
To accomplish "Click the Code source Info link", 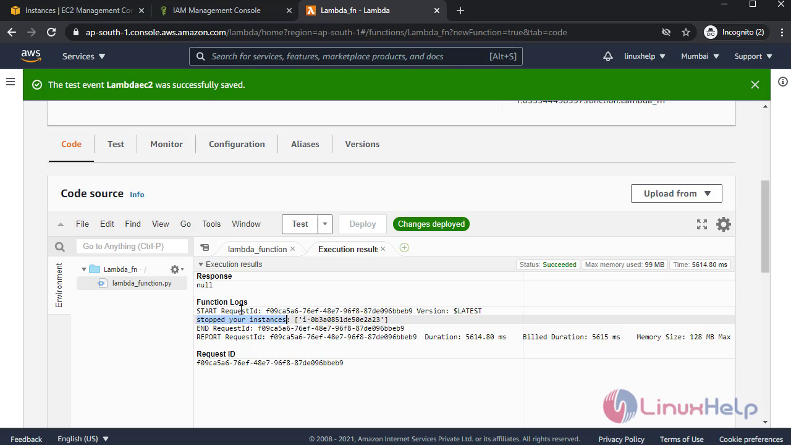I will point(137,195).
